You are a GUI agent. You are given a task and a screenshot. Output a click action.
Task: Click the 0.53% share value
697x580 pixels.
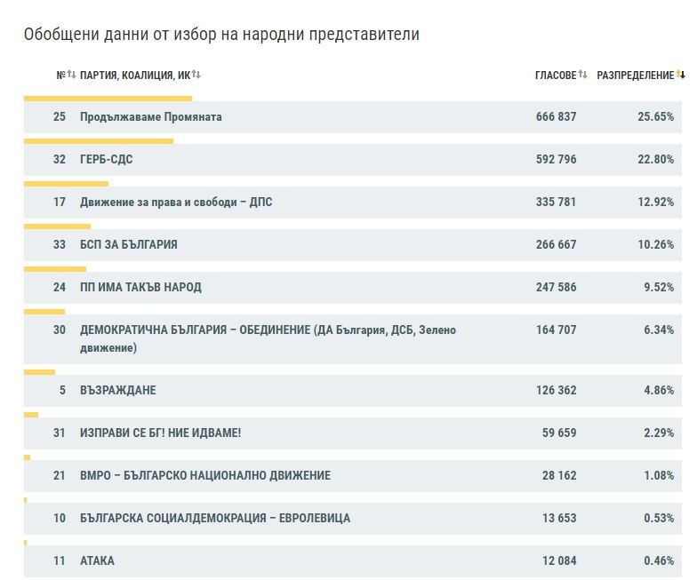659,519
